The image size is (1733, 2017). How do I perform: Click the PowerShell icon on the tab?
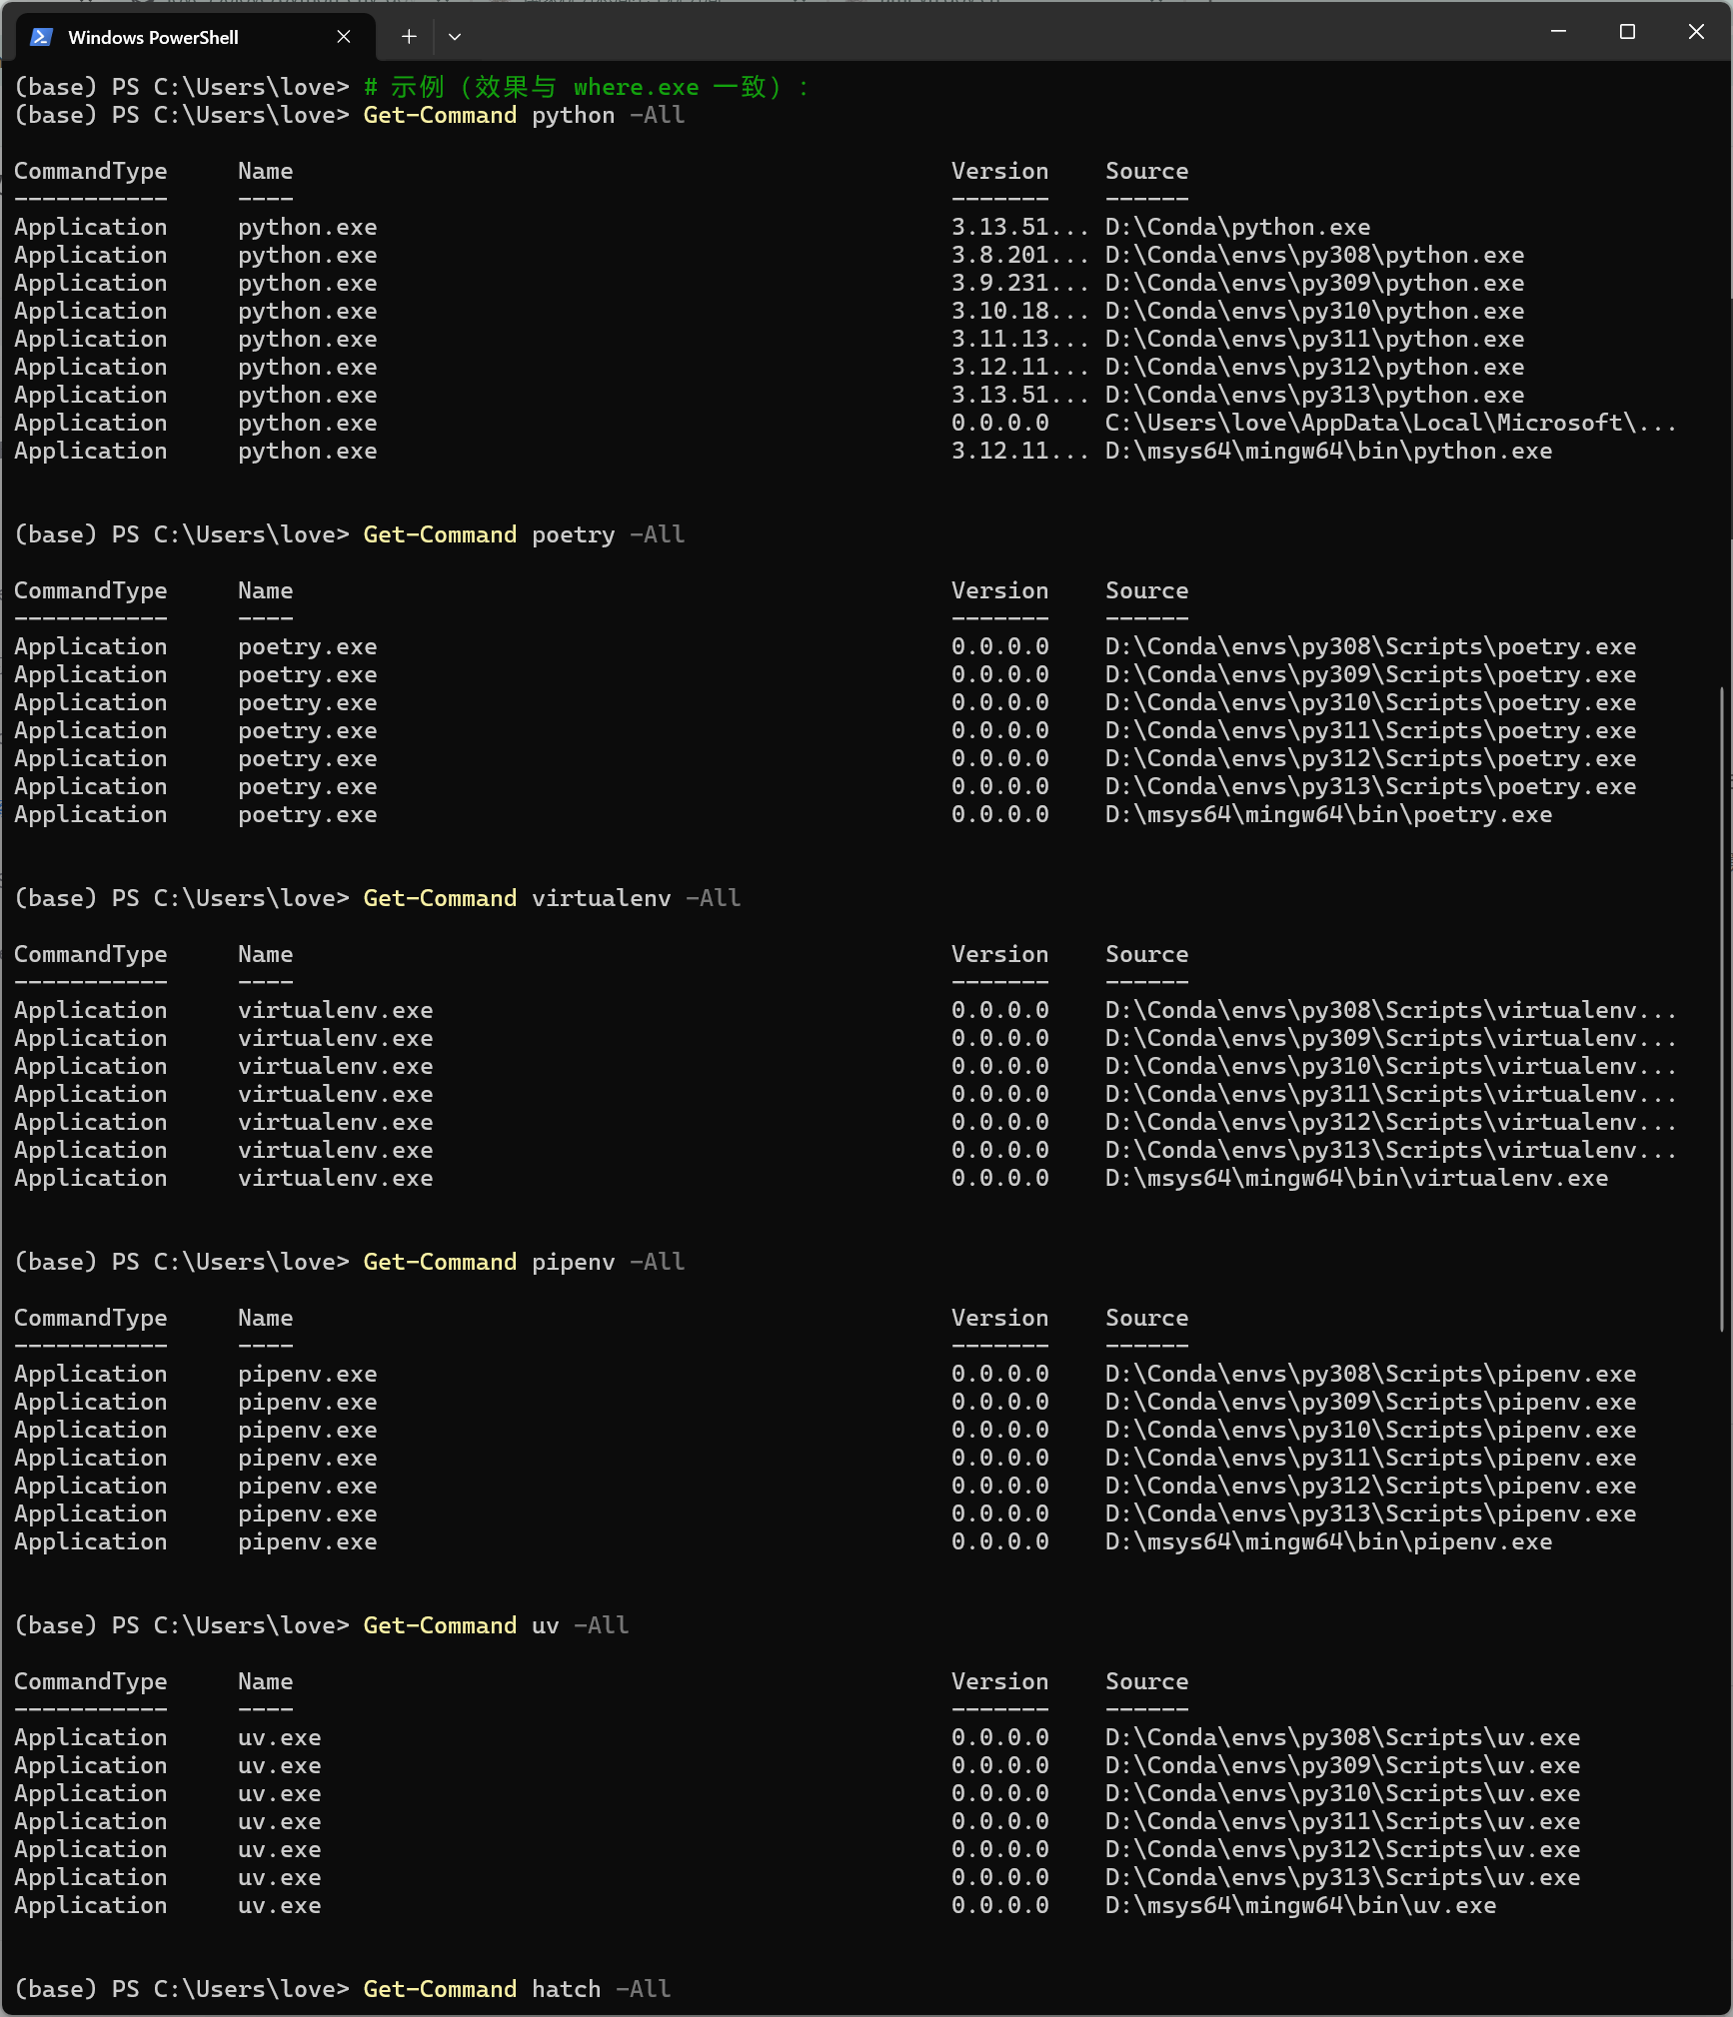(40, 36)
